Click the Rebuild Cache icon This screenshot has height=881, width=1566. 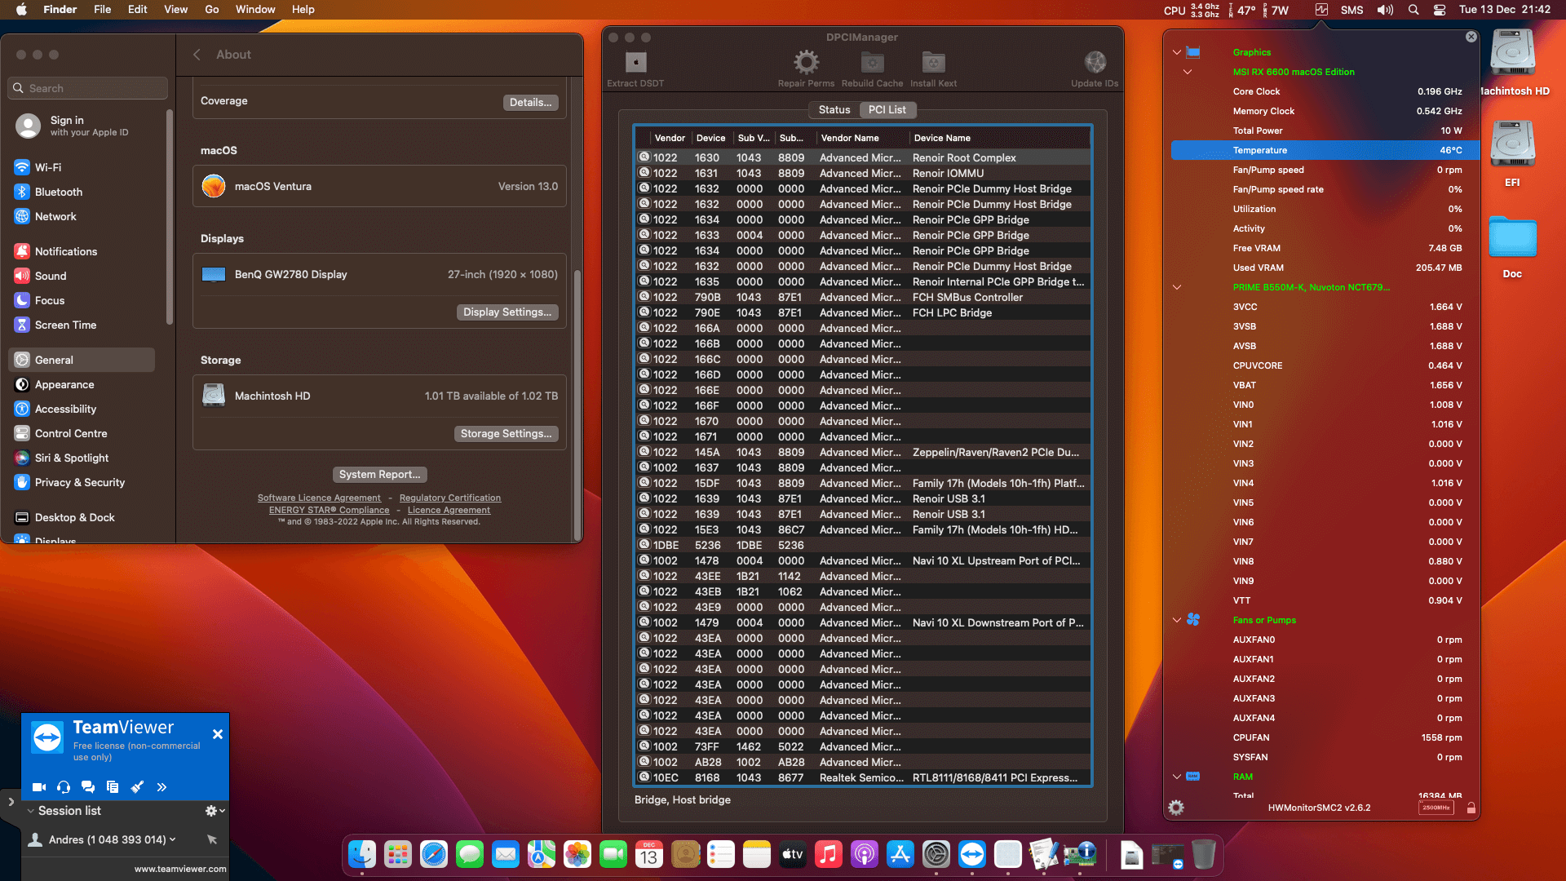click(871, 61)
